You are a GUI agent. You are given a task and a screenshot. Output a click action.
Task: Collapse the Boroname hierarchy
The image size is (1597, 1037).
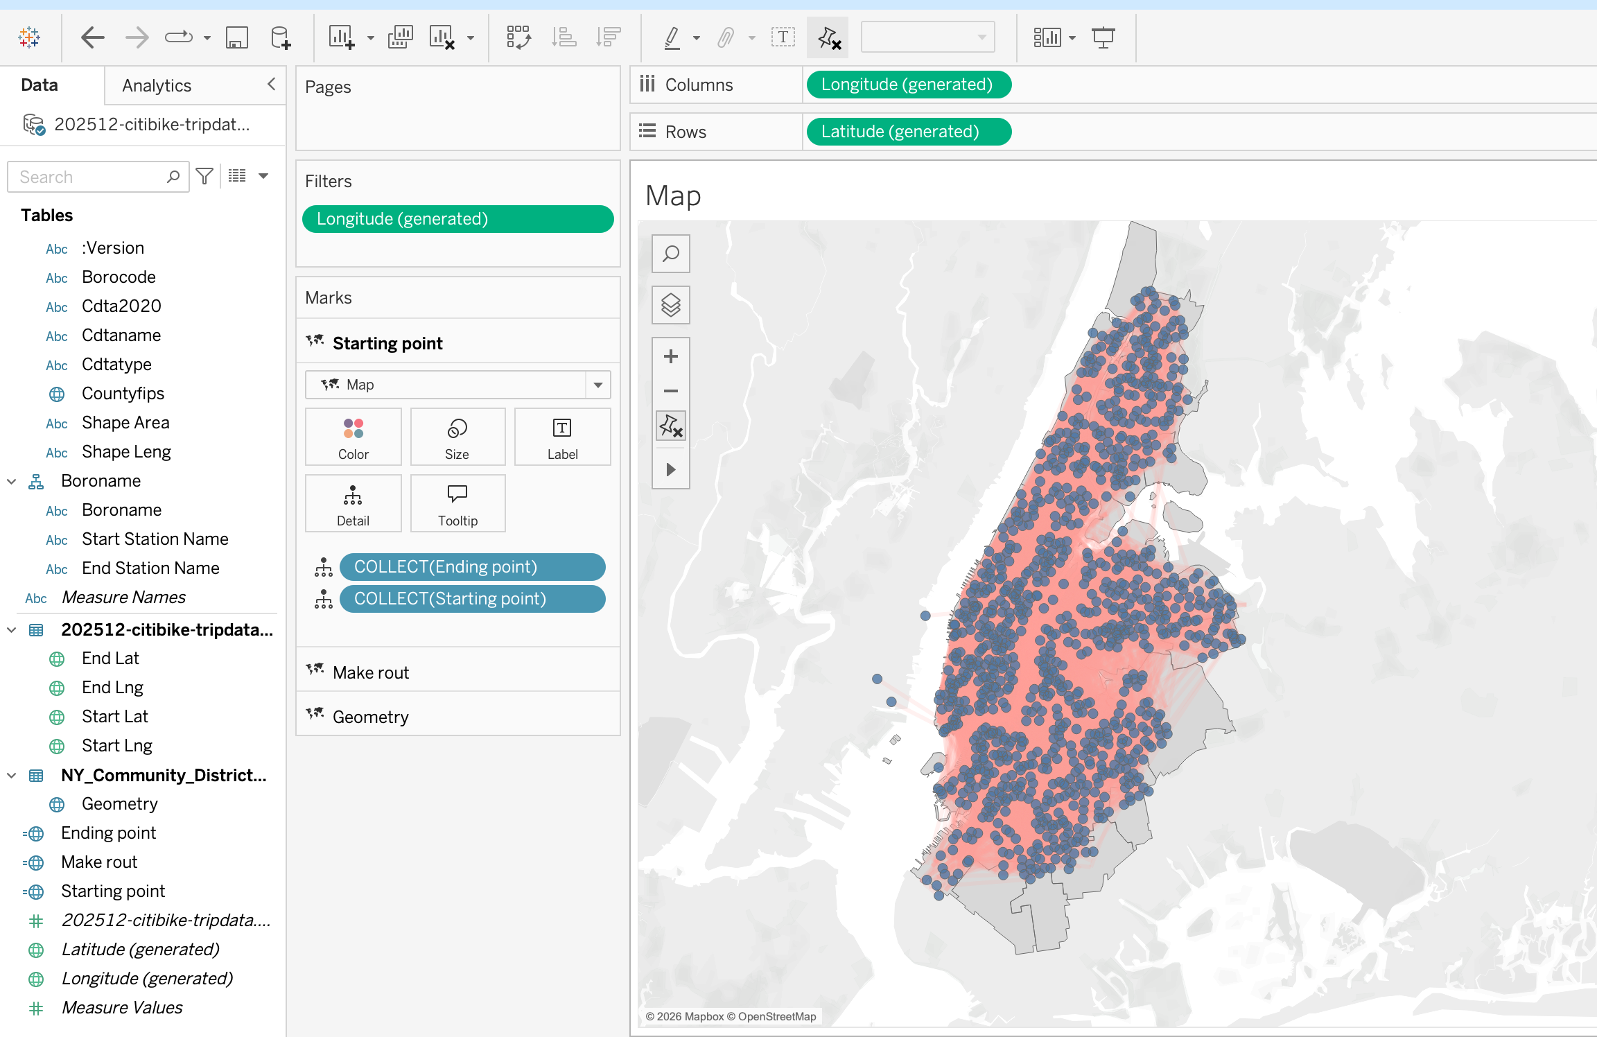point(12,481)
